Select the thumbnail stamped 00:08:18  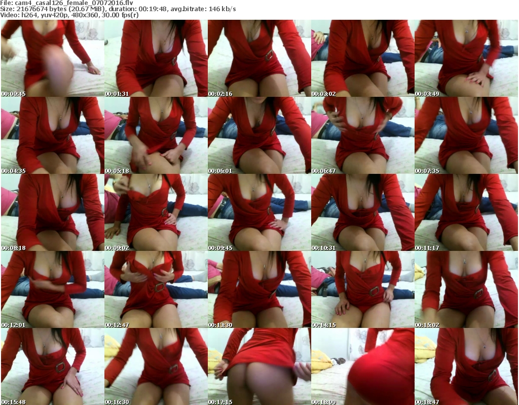(x=53, y=212)
